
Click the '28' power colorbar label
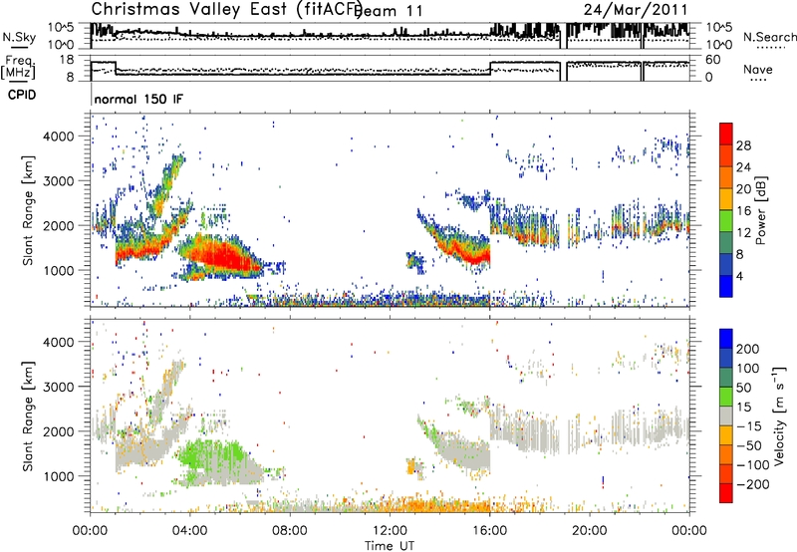743,145
